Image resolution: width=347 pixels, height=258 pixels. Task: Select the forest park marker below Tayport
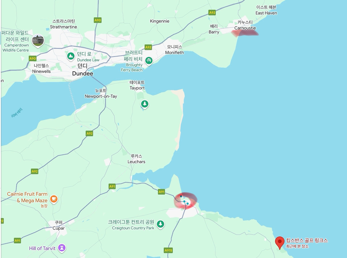click(x=145, y=104)
